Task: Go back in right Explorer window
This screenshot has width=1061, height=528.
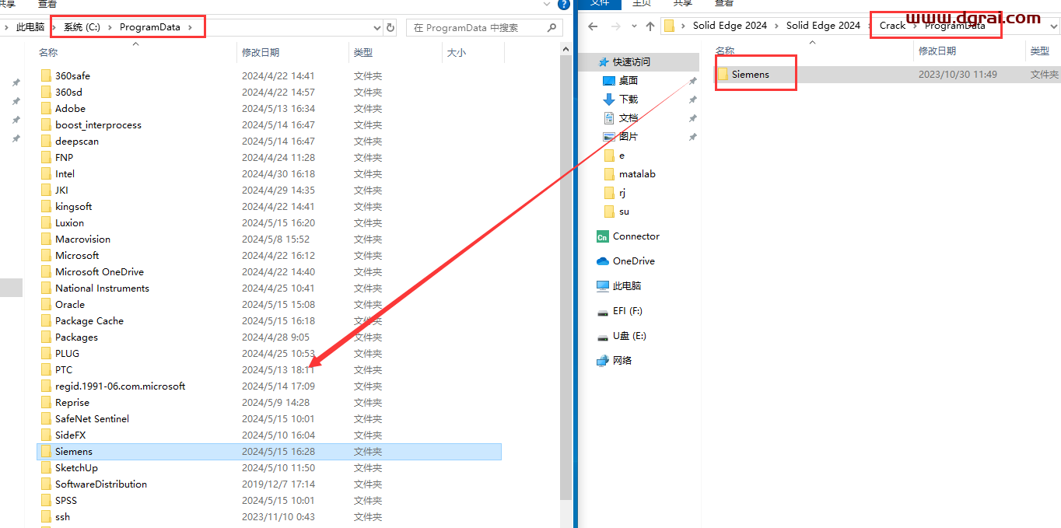Action: (x=593, y=26)
